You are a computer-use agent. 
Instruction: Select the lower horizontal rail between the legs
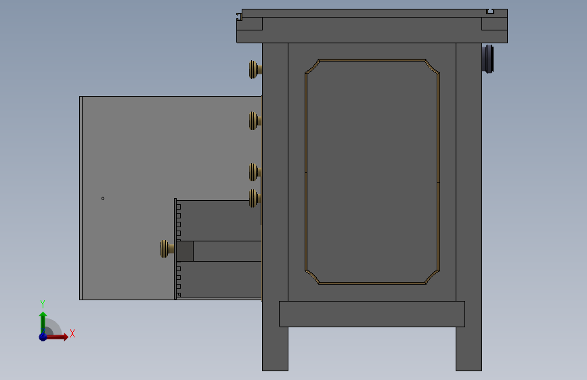[x=372, y=314]
